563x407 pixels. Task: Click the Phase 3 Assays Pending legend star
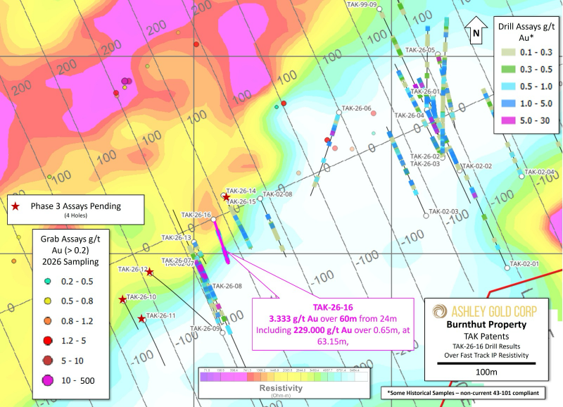15,206
